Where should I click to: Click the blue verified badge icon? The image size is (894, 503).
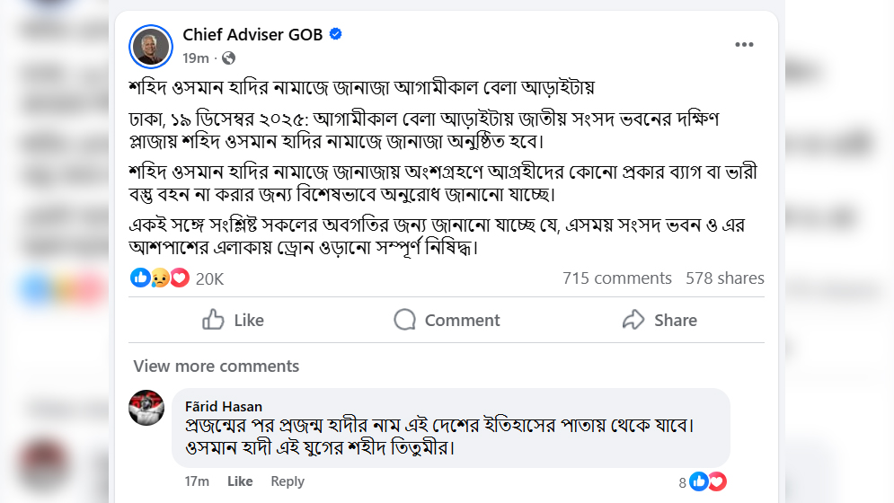point(335,35)
